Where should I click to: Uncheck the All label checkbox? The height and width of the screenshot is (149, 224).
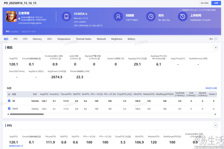(x=9, y=101)
